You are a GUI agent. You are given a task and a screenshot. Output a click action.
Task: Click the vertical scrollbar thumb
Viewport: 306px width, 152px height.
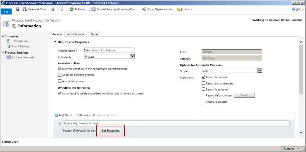301,69
